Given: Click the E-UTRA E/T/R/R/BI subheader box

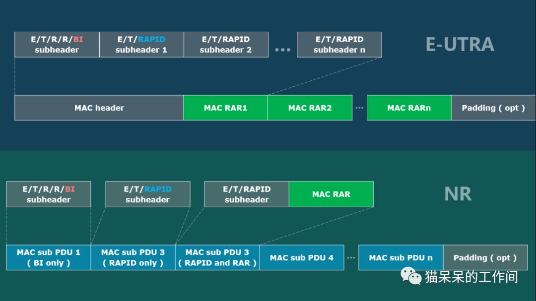Looking at the screenshot, I should click(x=57, y=45).
